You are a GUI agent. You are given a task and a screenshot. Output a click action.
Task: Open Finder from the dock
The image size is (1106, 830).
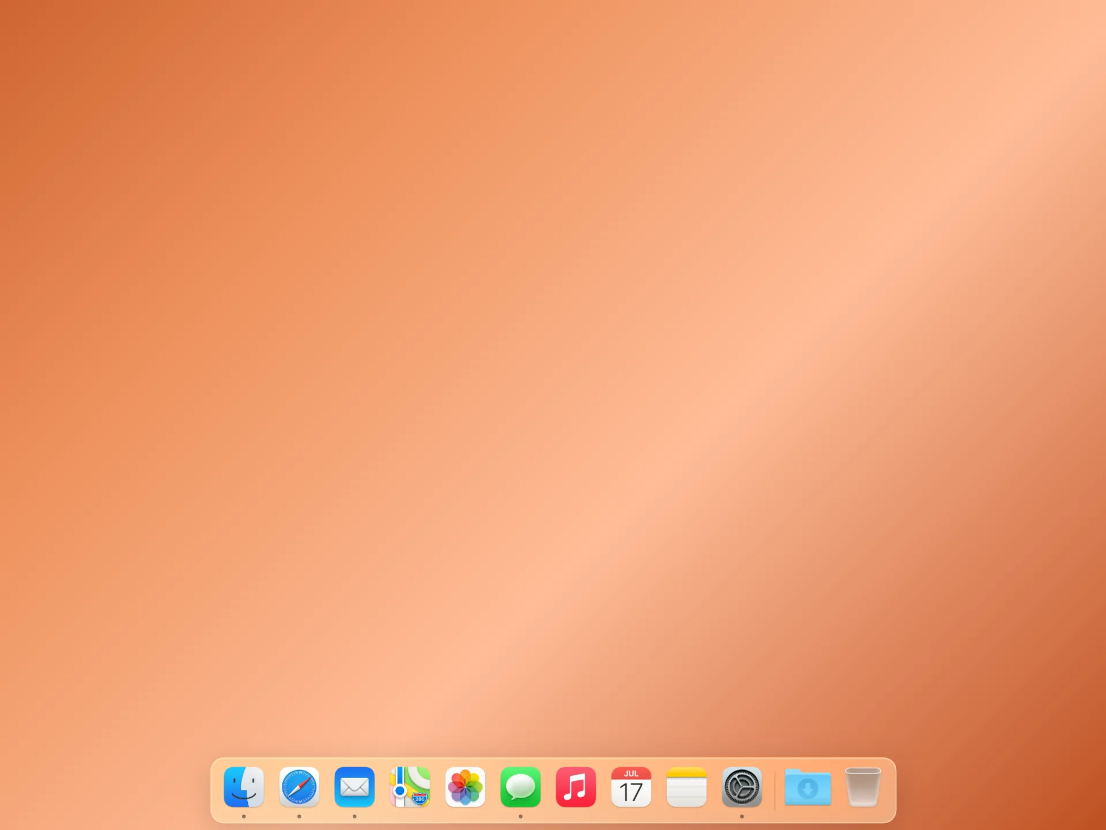(x=244, y=787)
